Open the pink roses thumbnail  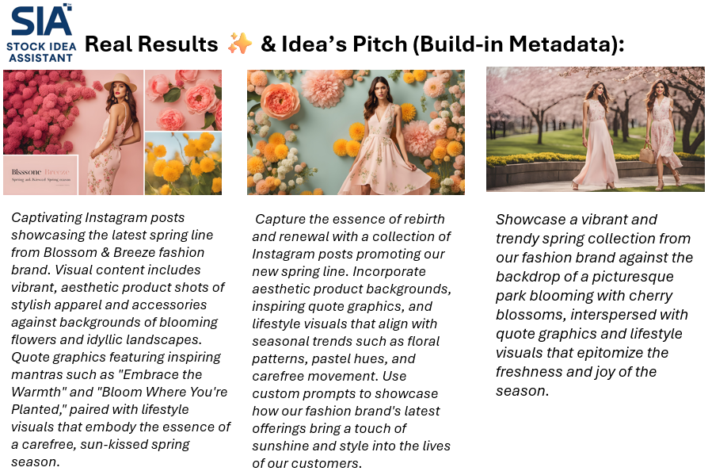(184, 100)
